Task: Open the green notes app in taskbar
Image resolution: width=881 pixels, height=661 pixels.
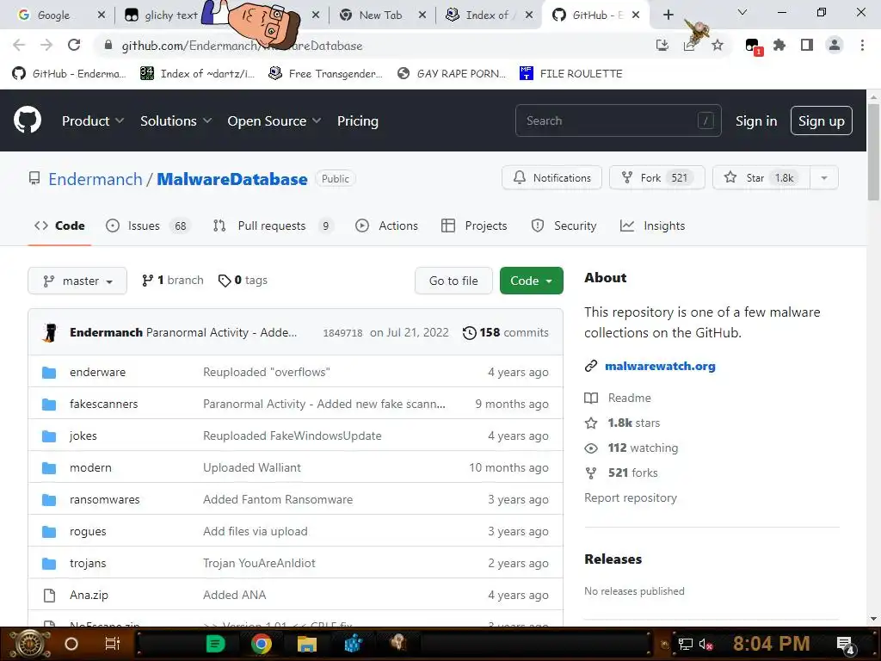Action: (215, 644)
